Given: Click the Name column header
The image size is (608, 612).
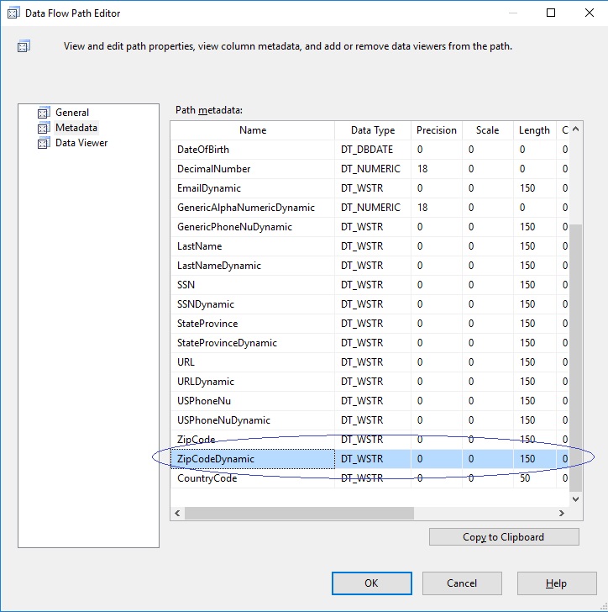Looking at the screenshot, I should click(253, 130).
